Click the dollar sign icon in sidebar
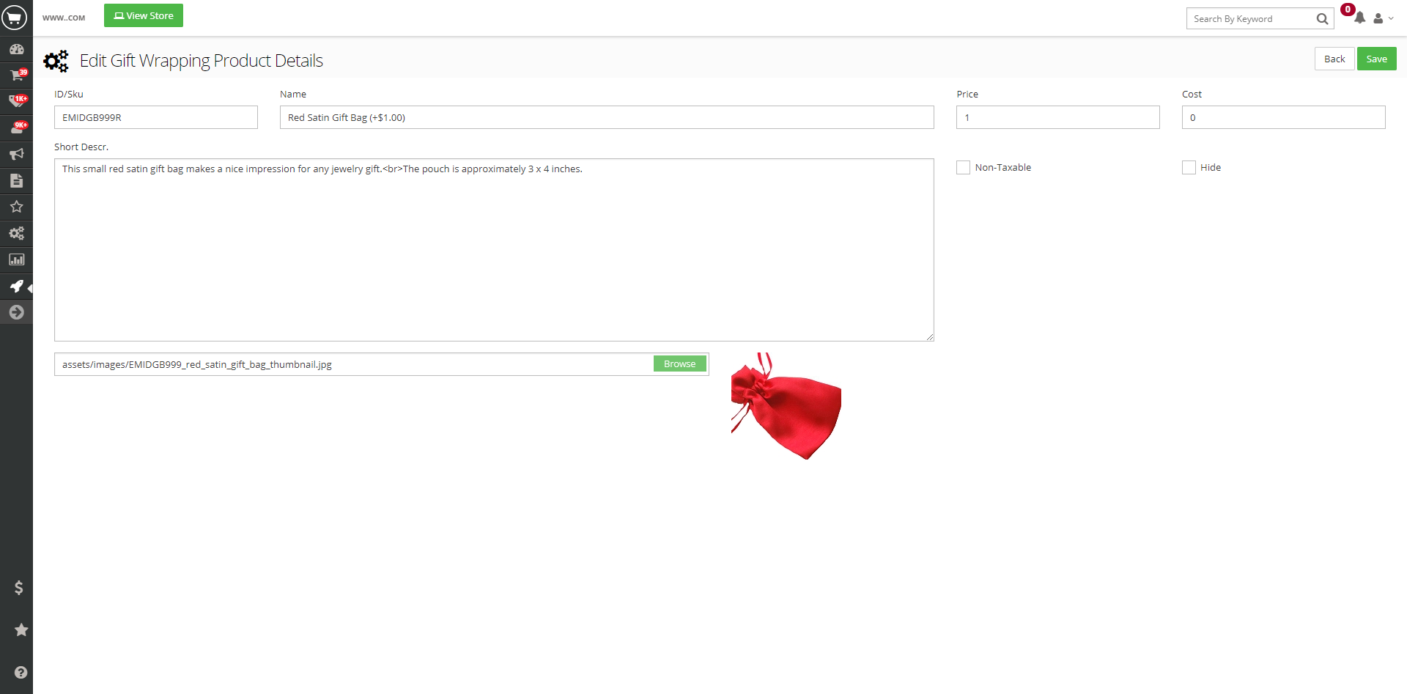The width and height of the screenshot is (1407, 694). pos(19,588)
